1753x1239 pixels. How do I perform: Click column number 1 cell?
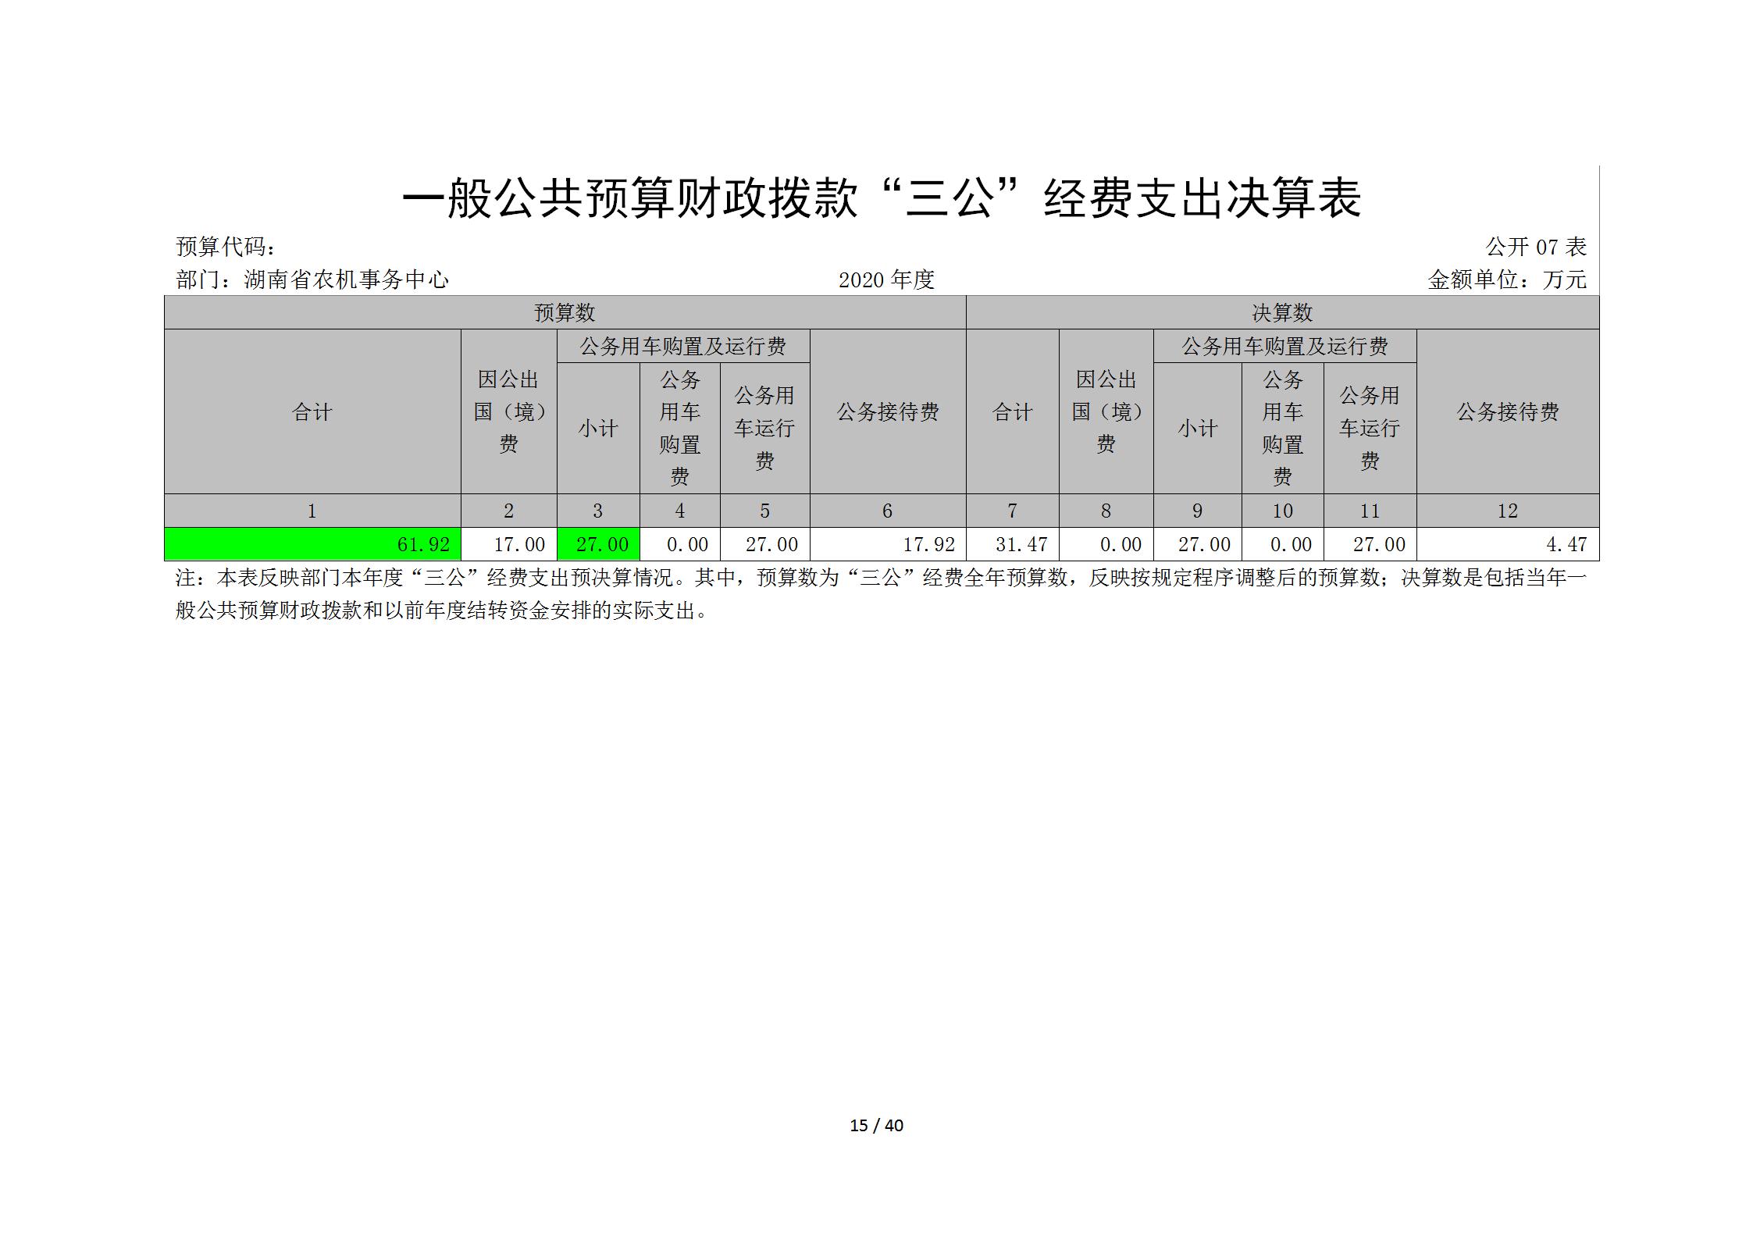312,511
